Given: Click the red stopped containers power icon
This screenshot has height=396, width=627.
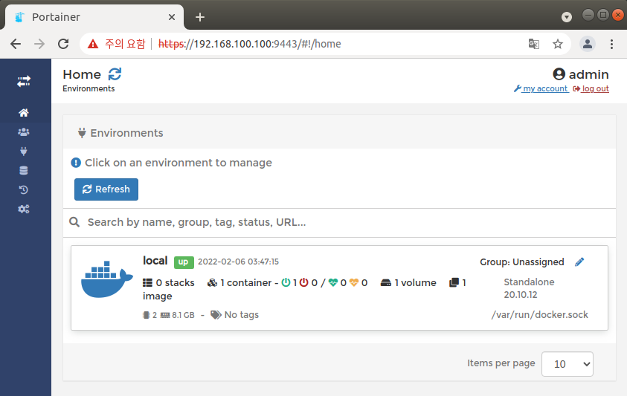Looking at the screenshot, I should pyautogui.click(x=304, y=282).
